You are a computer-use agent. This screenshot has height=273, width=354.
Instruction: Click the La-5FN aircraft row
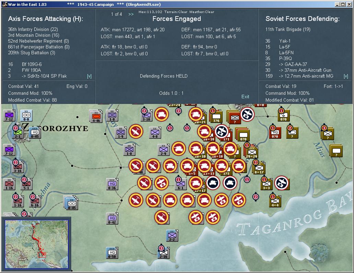point(280,53)
